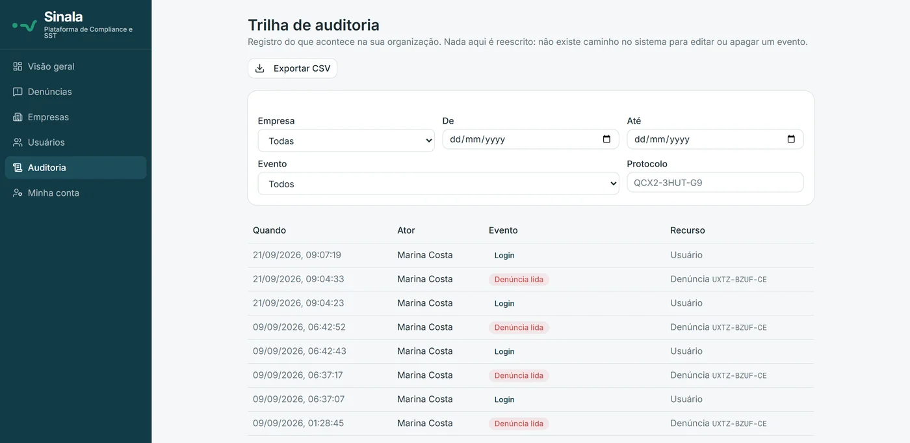Image resolution: width=910 pixels, height=443 pixels.
Task: Click the Minha conta user-gear icon
Action: 18,193
